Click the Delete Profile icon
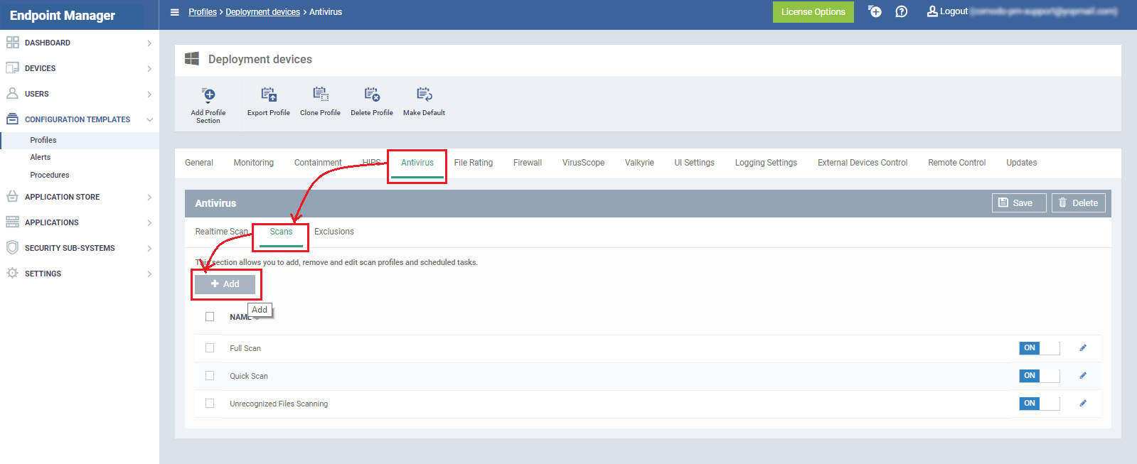Viewport: 1137px width, 464px height. pos(372,94)
